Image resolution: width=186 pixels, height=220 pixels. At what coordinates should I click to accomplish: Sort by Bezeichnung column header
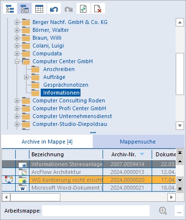tap(66, 154)
